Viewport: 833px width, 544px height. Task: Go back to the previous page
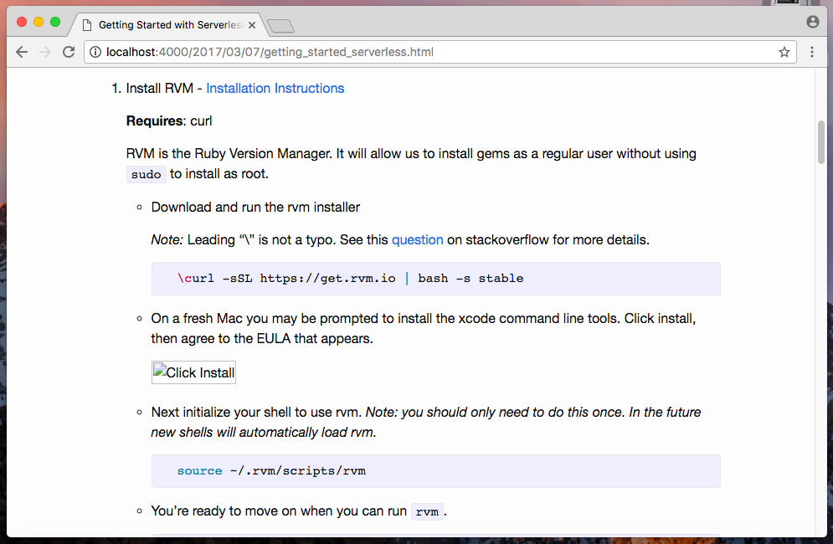pyautogui.click(x=22, y=52)
